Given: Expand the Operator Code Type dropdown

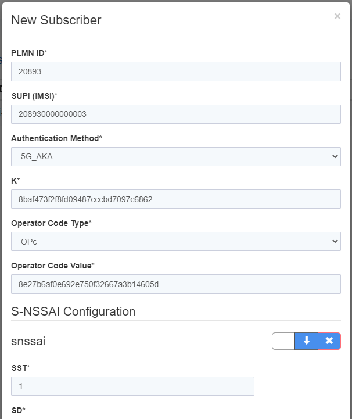Looking at the screenshot, I should [x=175, y=241].
